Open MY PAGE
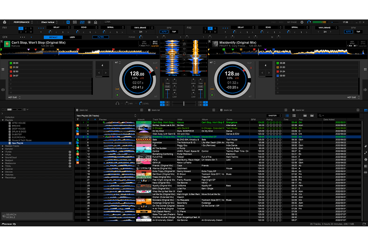This screenshot has width=368, height=229. pos(292,22)
